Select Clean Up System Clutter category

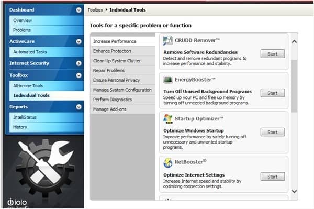tap(122, 61)
